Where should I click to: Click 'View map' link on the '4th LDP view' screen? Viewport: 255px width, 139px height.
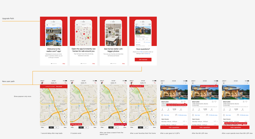pyautogui.click(x=197, y=115)
